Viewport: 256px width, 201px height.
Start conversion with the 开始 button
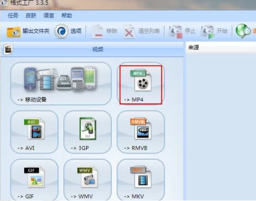click(214, 31)
